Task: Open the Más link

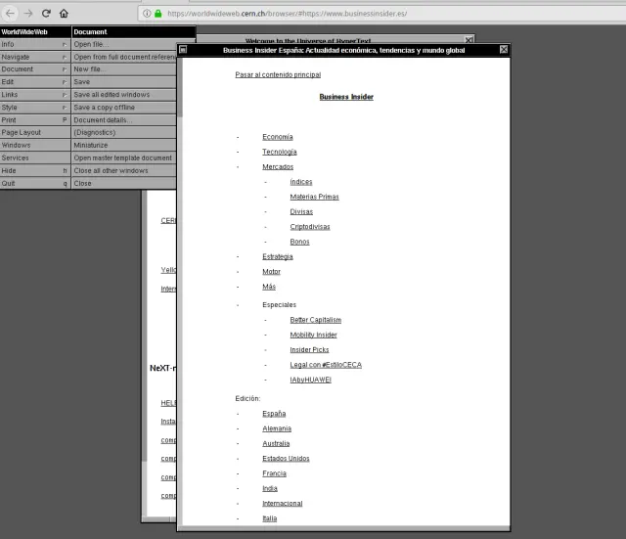Action: pyautogui.click(x=269, y=287)
